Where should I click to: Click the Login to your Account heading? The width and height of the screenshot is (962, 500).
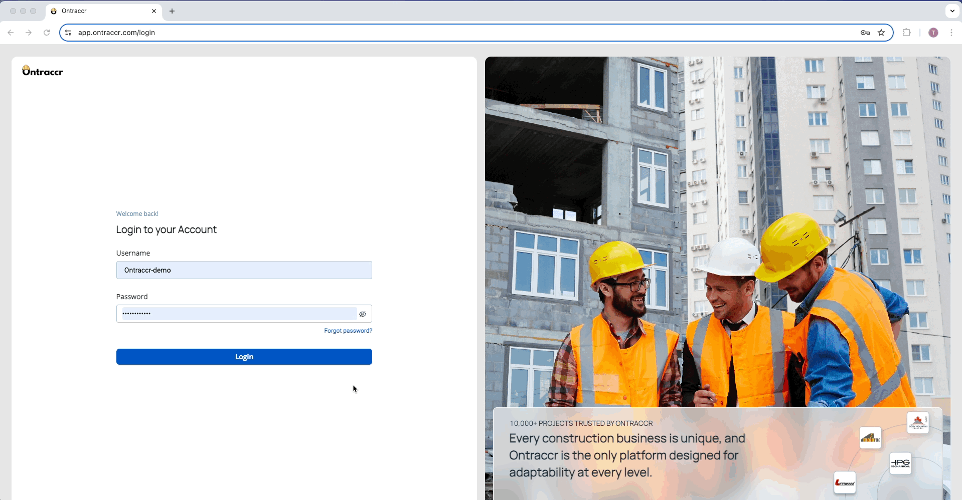coord(167,229)
